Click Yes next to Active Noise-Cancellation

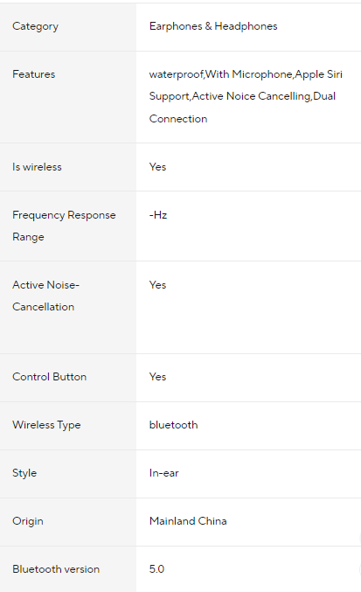point(157,285)
